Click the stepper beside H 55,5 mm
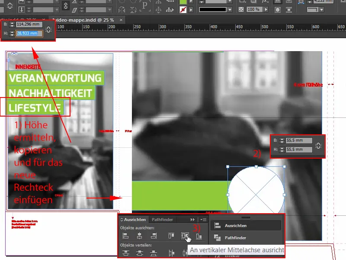The width and height of the screenshot is (346, 260). [x=282, y=149]
